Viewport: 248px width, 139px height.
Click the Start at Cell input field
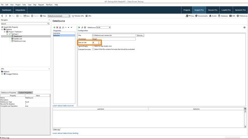point(96,42)
